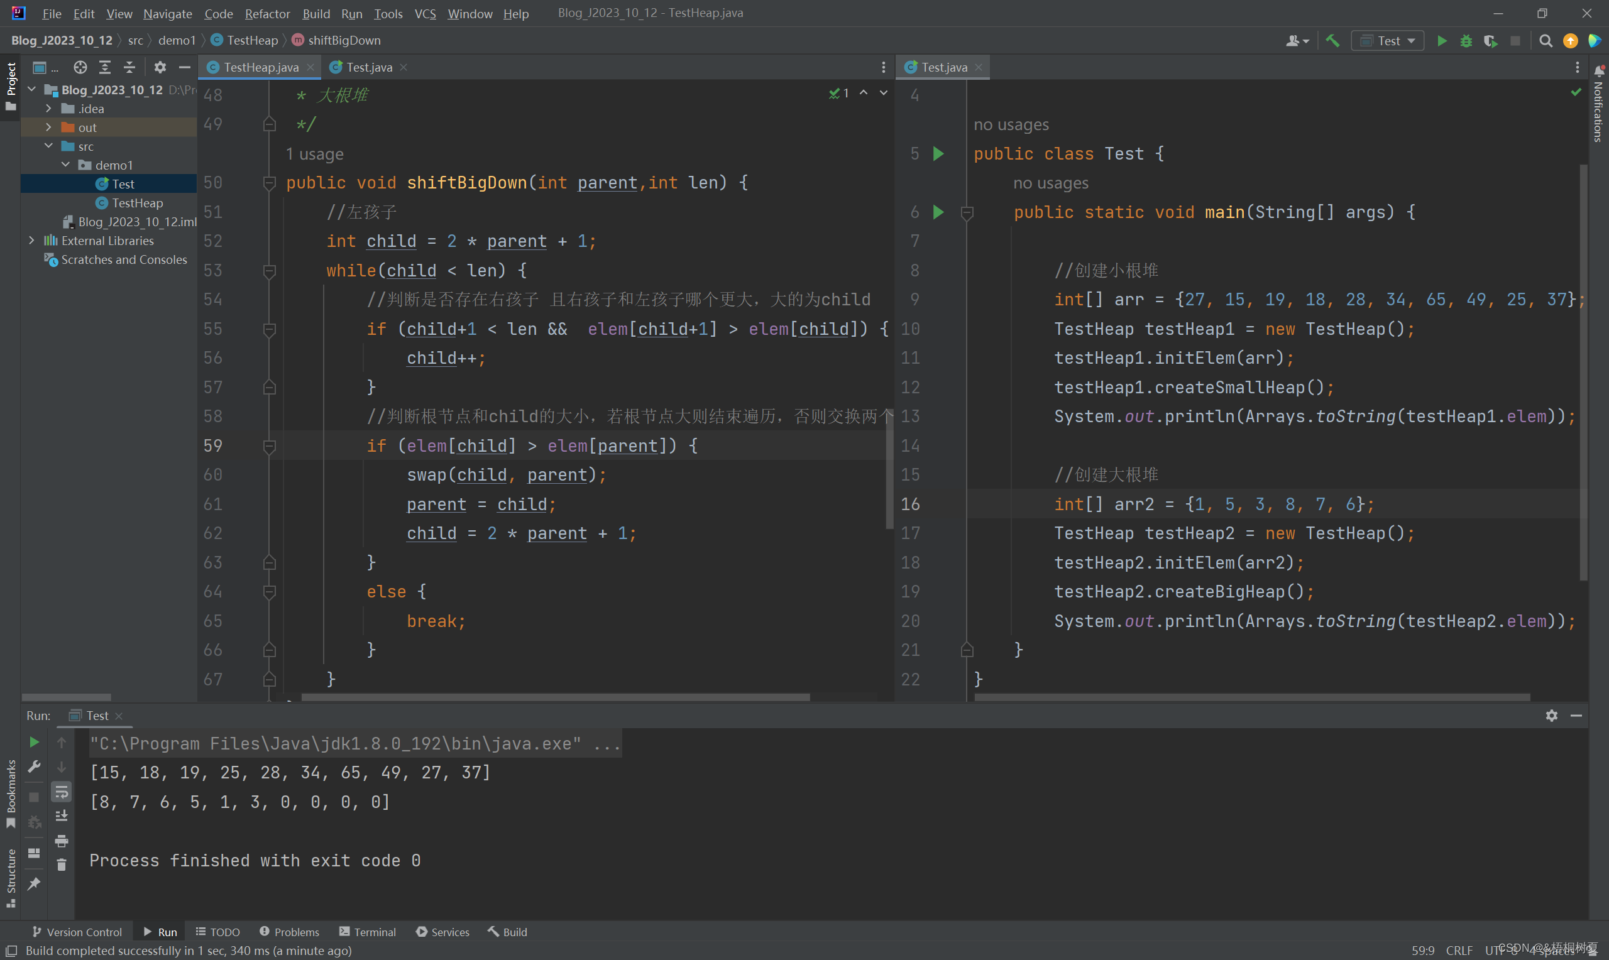Print the Run console output
1609x960 pixels.
(62, 841)
